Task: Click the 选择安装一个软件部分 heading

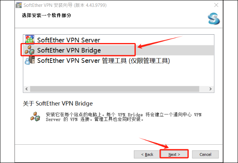Action: pos(47,15)
